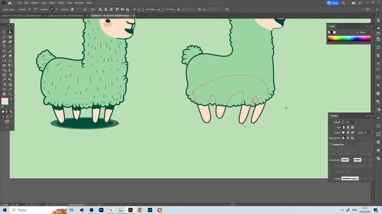Open the Stroke panel options menu
Viewport: 382px width, 214px height.
pos(372,116)
